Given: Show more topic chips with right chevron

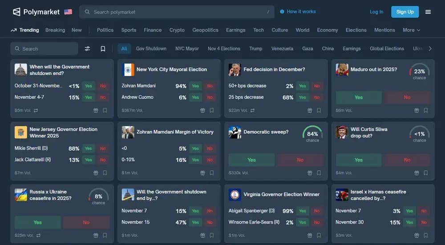Looking at the screenshot, I should coord(430,49).
